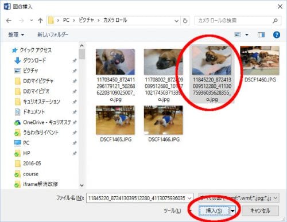Click the search magnifier icon

(275, 21)
